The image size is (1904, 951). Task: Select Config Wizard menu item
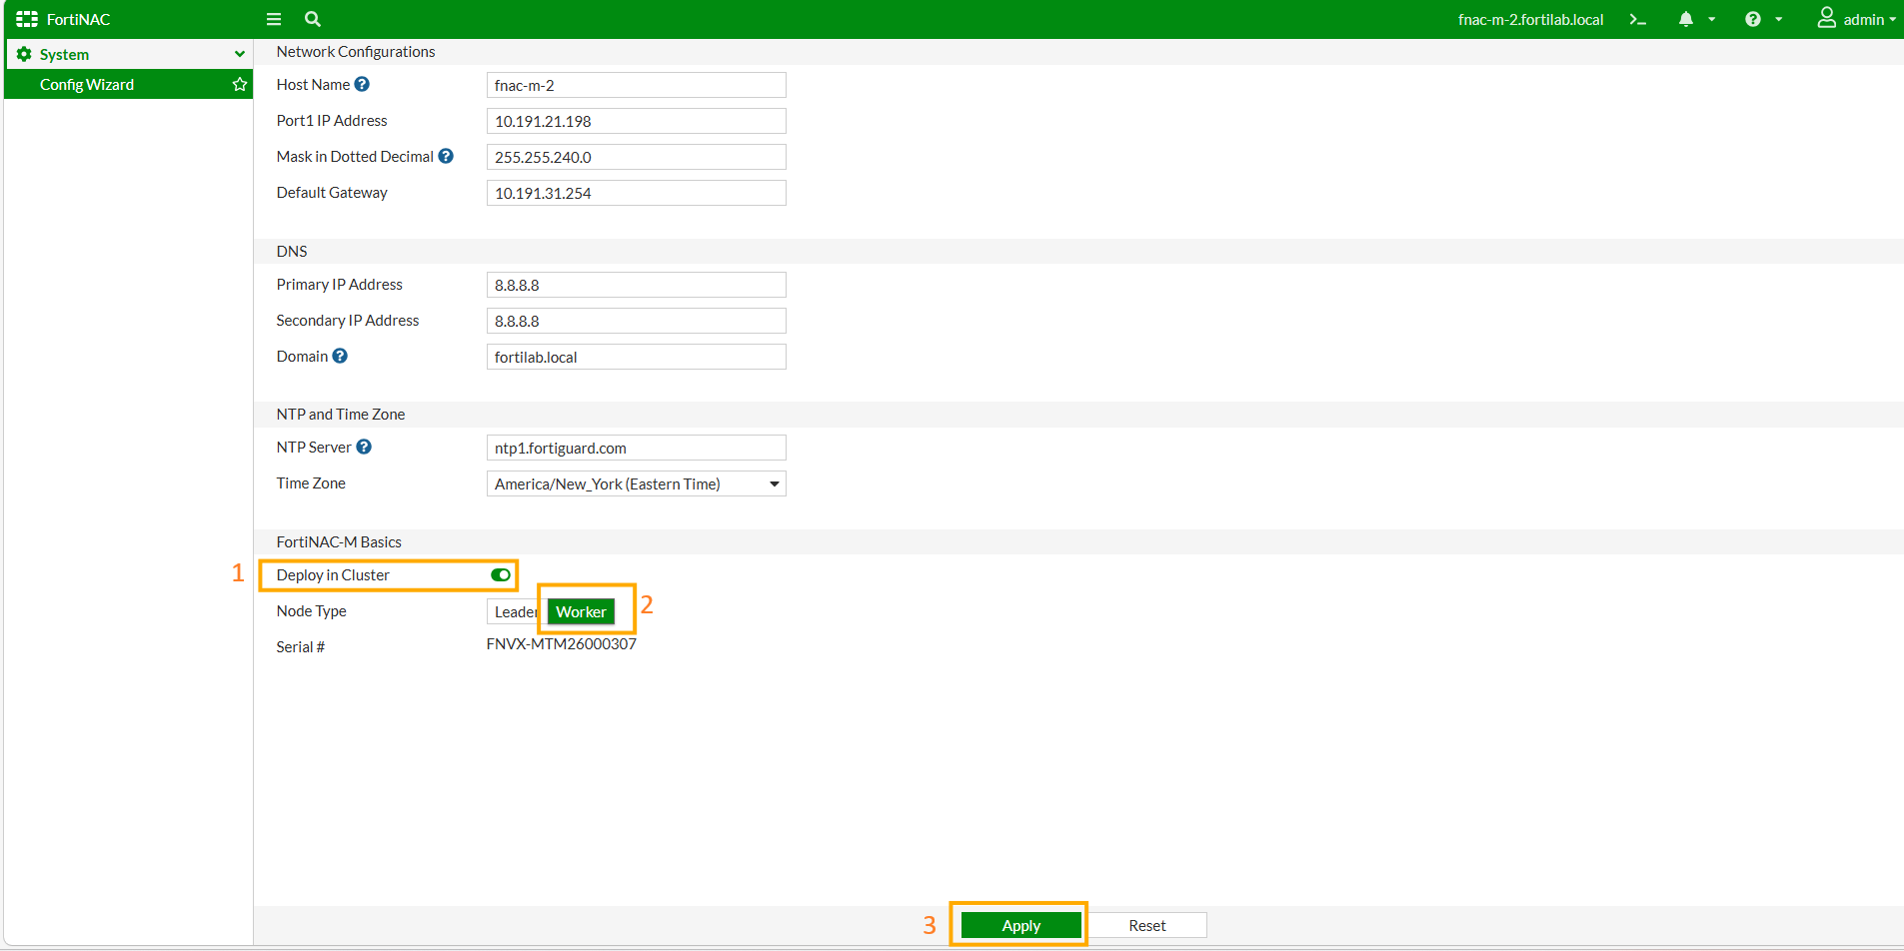(129, 84)
